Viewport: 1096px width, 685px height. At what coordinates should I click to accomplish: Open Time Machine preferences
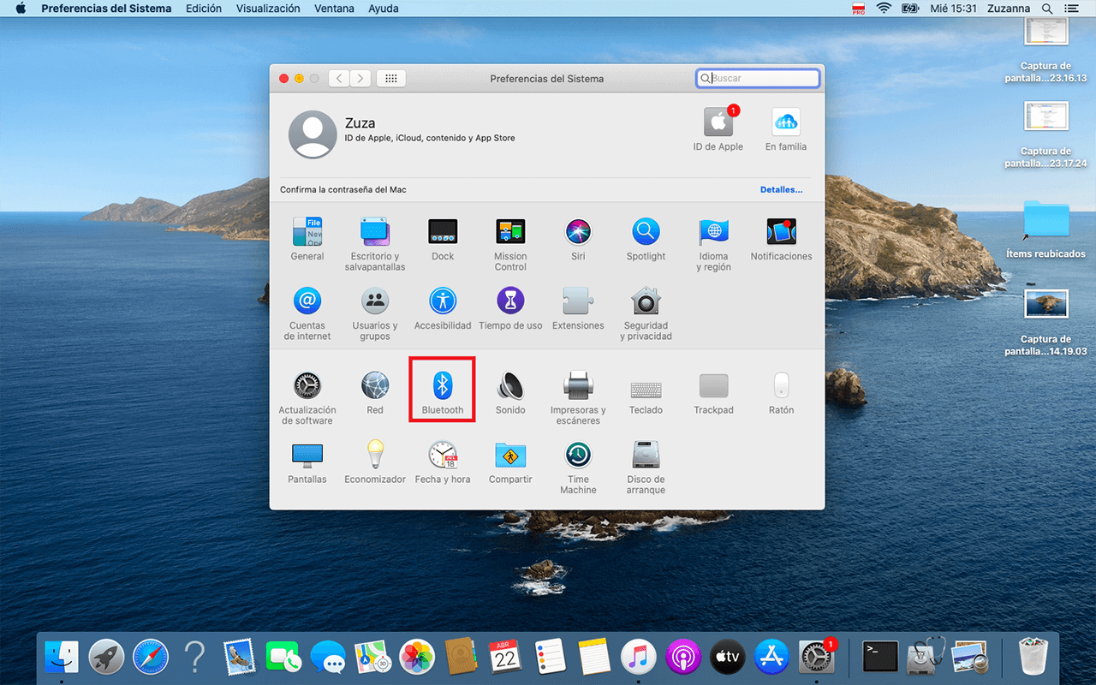[x=578, y=468]
